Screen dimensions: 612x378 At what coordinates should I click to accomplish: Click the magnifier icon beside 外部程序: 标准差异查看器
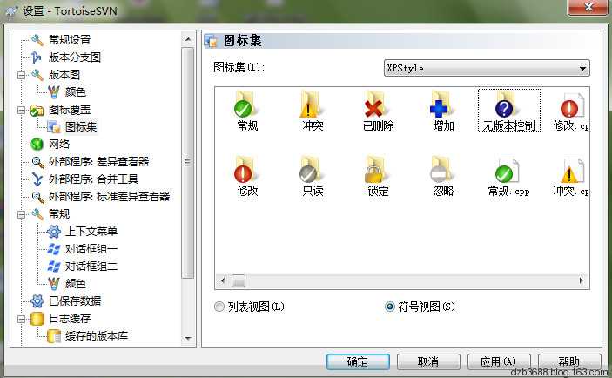[37, 197]
